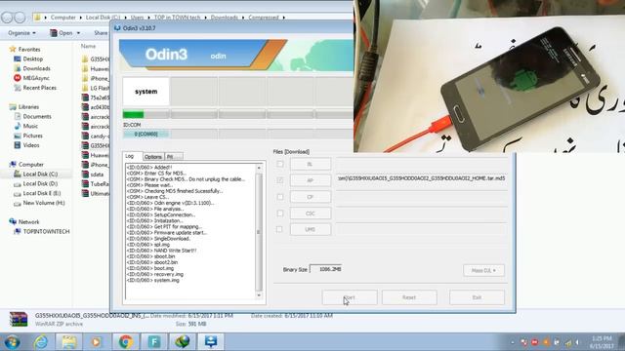
Task: Toggle the CP checkbox in Odin
Action: (280, 197)
